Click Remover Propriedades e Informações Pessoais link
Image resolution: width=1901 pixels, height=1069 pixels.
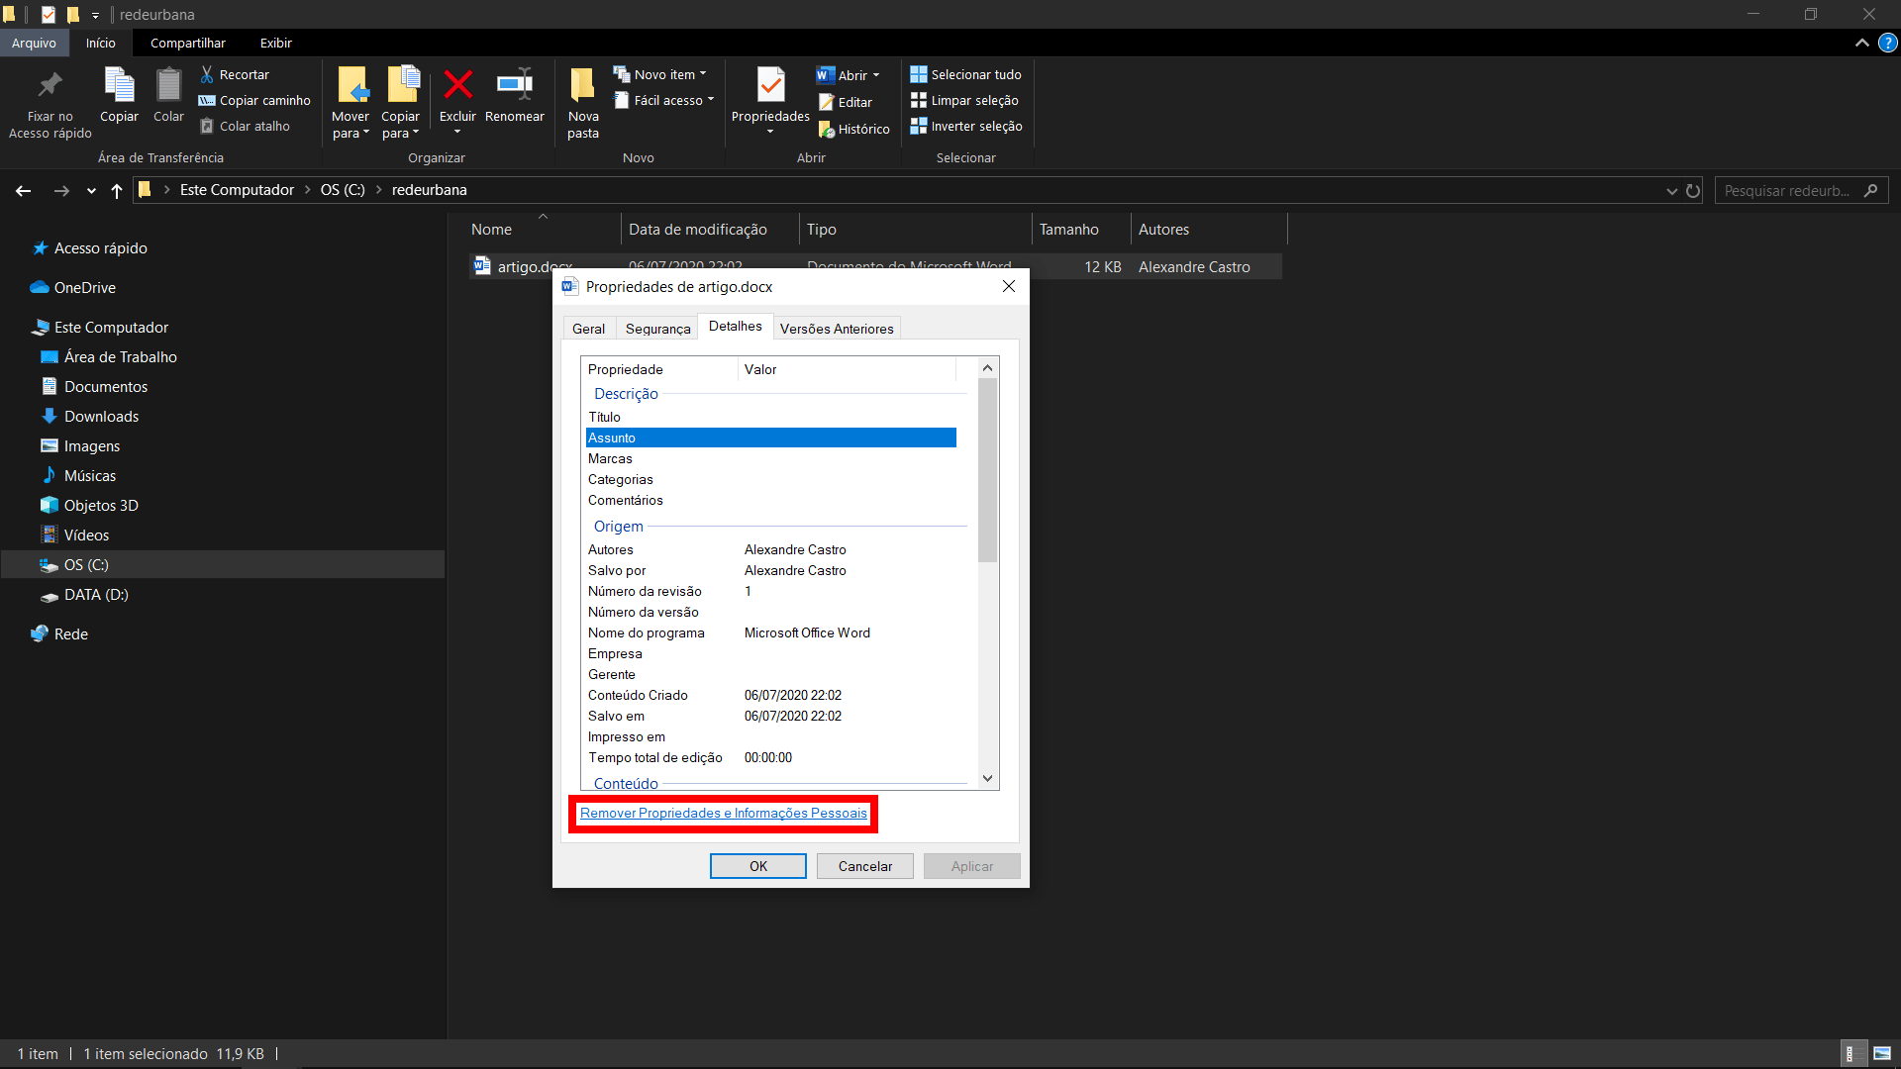(x=723, y=814)
